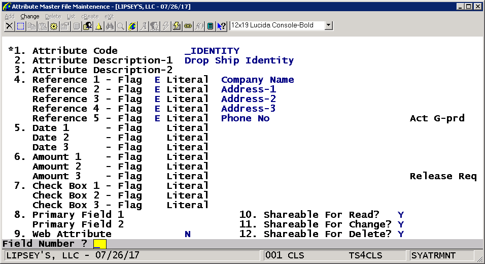Click the yellow bell toolbar icon
485x264 pixels.
pyautogui.click(x=98, y=26)
